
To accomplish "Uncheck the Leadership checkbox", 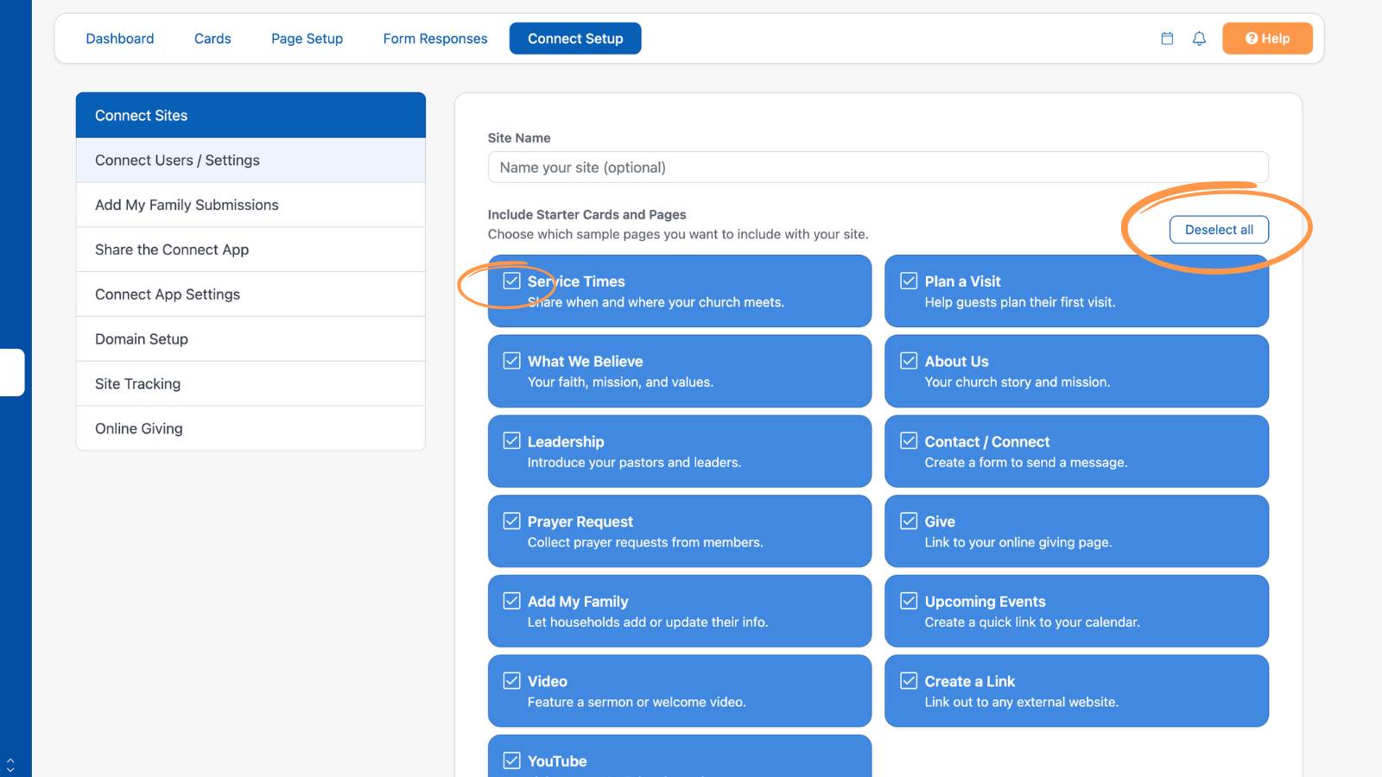I will 512,440.
